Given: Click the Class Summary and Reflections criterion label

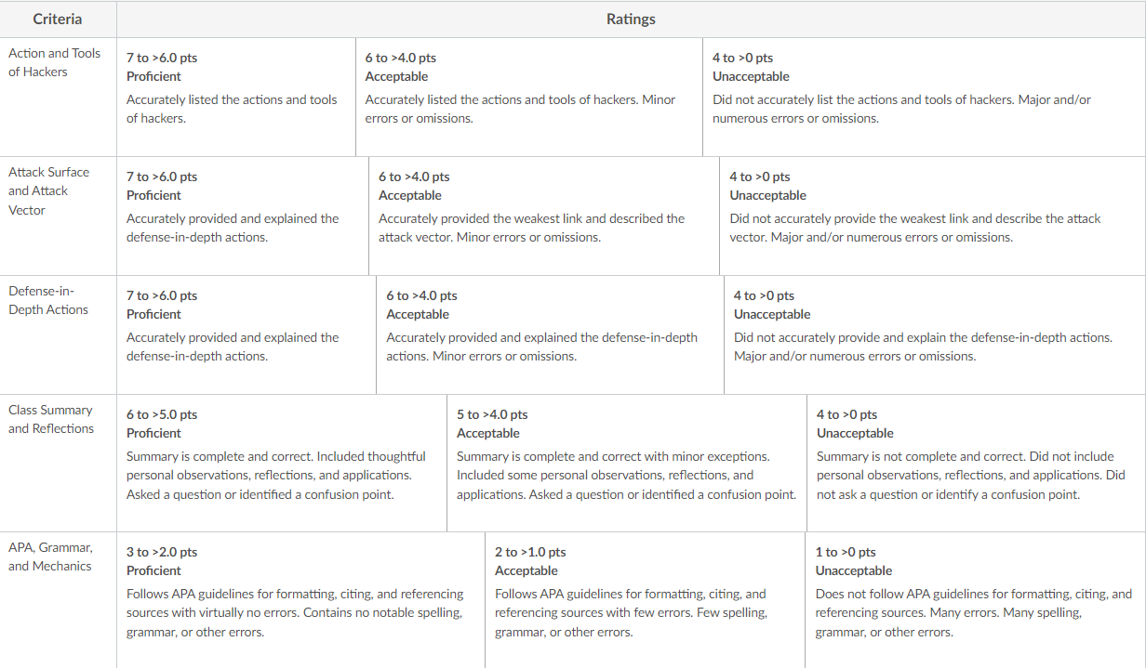Looking at the screenshot, I should pyautogui.click(x=51, y=419).
